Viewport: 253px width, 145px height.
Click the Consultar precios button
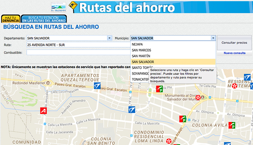point(234,43)
